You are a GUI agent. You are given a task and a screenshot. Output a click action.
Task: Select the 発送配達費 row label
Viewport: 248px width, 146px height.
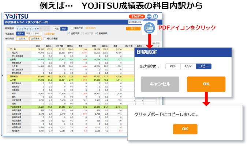point(16,120)
